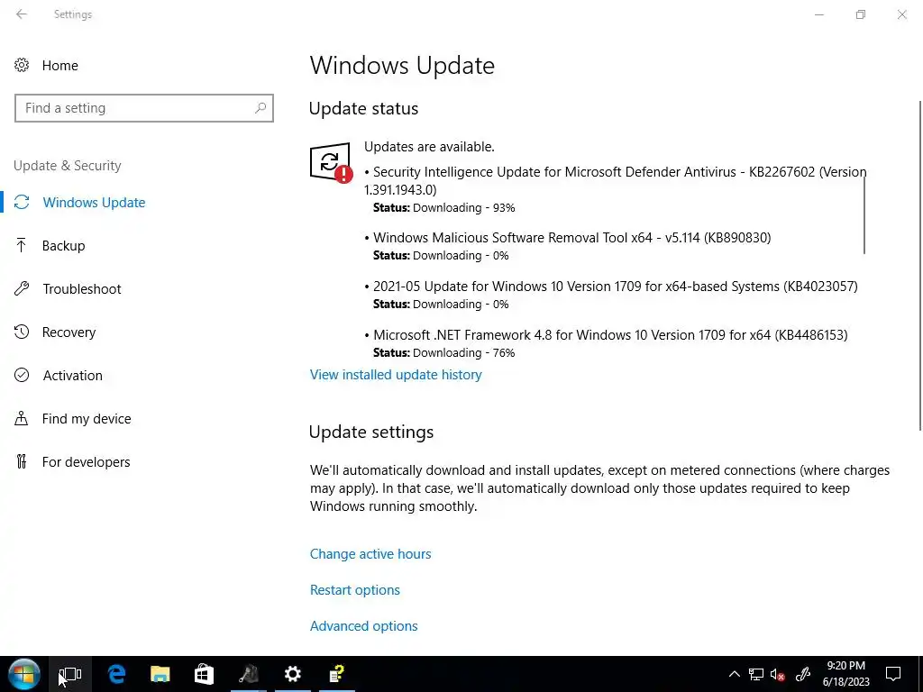
Task: Click the Backup upward arrow icon
Action: [x=22, y=245]
